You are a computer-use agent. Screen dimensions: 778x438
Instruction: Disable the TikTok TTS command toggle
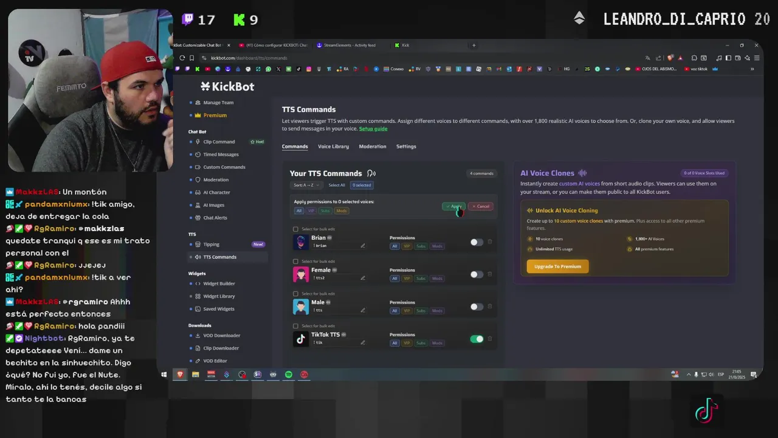[x=477, y=339]
